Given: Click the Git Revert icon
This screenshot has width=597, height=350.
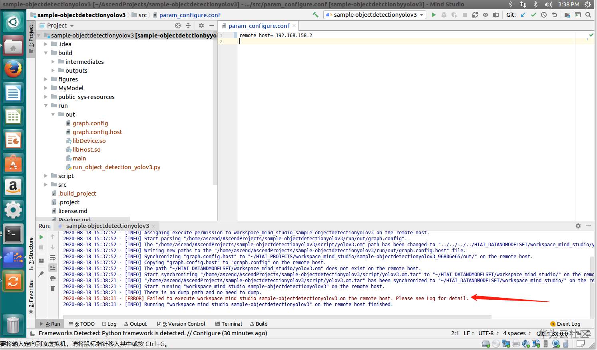Looking at the screenshot, I should point(554,15).
